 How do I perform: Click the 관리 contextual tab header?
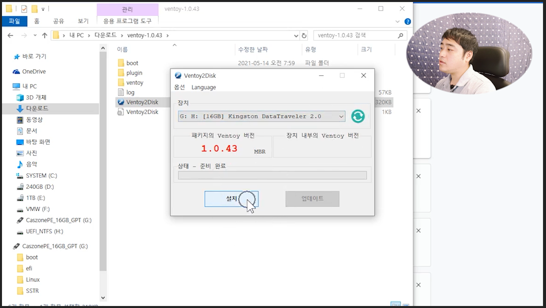pyautogui.click(x=127, y=9)
